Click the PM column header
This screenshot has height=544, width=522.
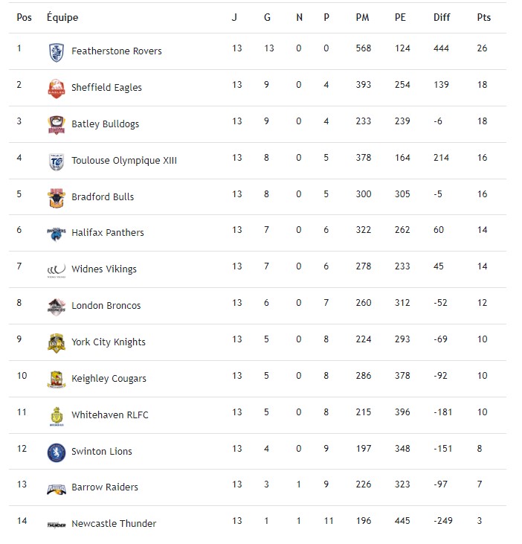tap(363, 18)
